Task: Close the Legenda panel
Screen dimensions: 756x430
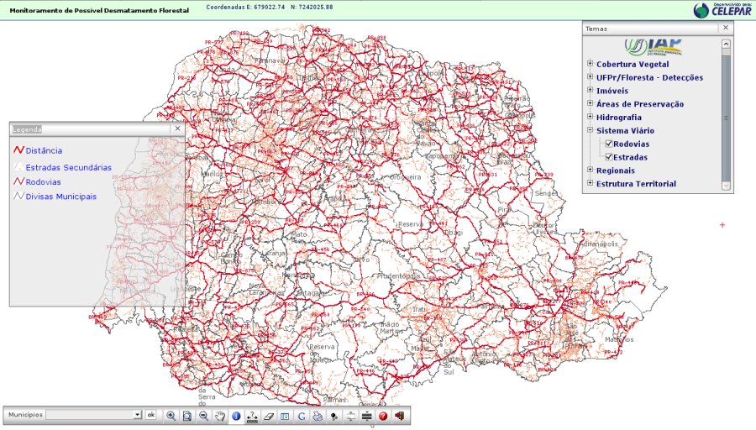Action: pyautogui.click(x=177, y=129)
